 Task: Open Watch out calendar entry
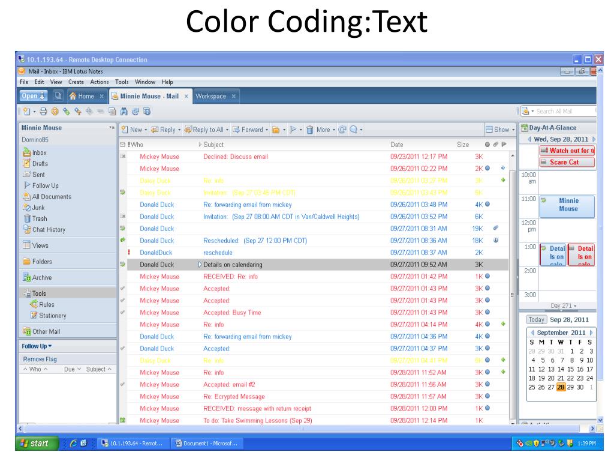tap(567, 151)
